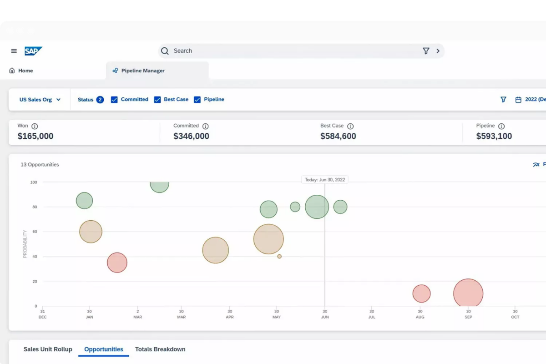Expand the US Sales Org dropdown
Screen dimensions: 546x364
pos(40,100)
